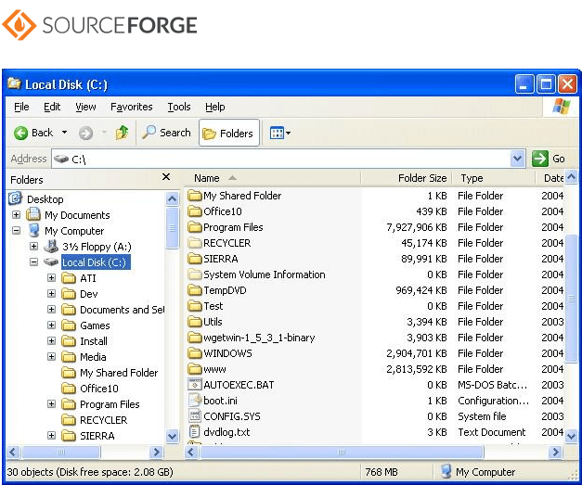Click SIERRA folder icon in file list

[195, 259]
